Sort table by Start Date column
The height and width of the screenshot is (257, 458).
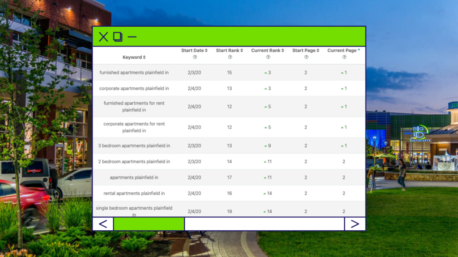click(194, 50)
